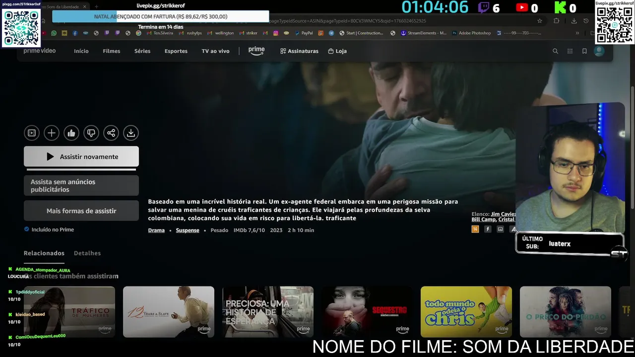The width and height of the screenshot is (635, 357).
Task: Open the profile avatar menu
Action: (599, 51)
